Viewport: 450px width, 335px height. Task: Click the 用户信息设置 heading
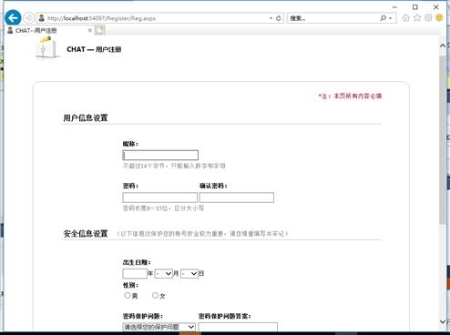click(x=86, y=118)
